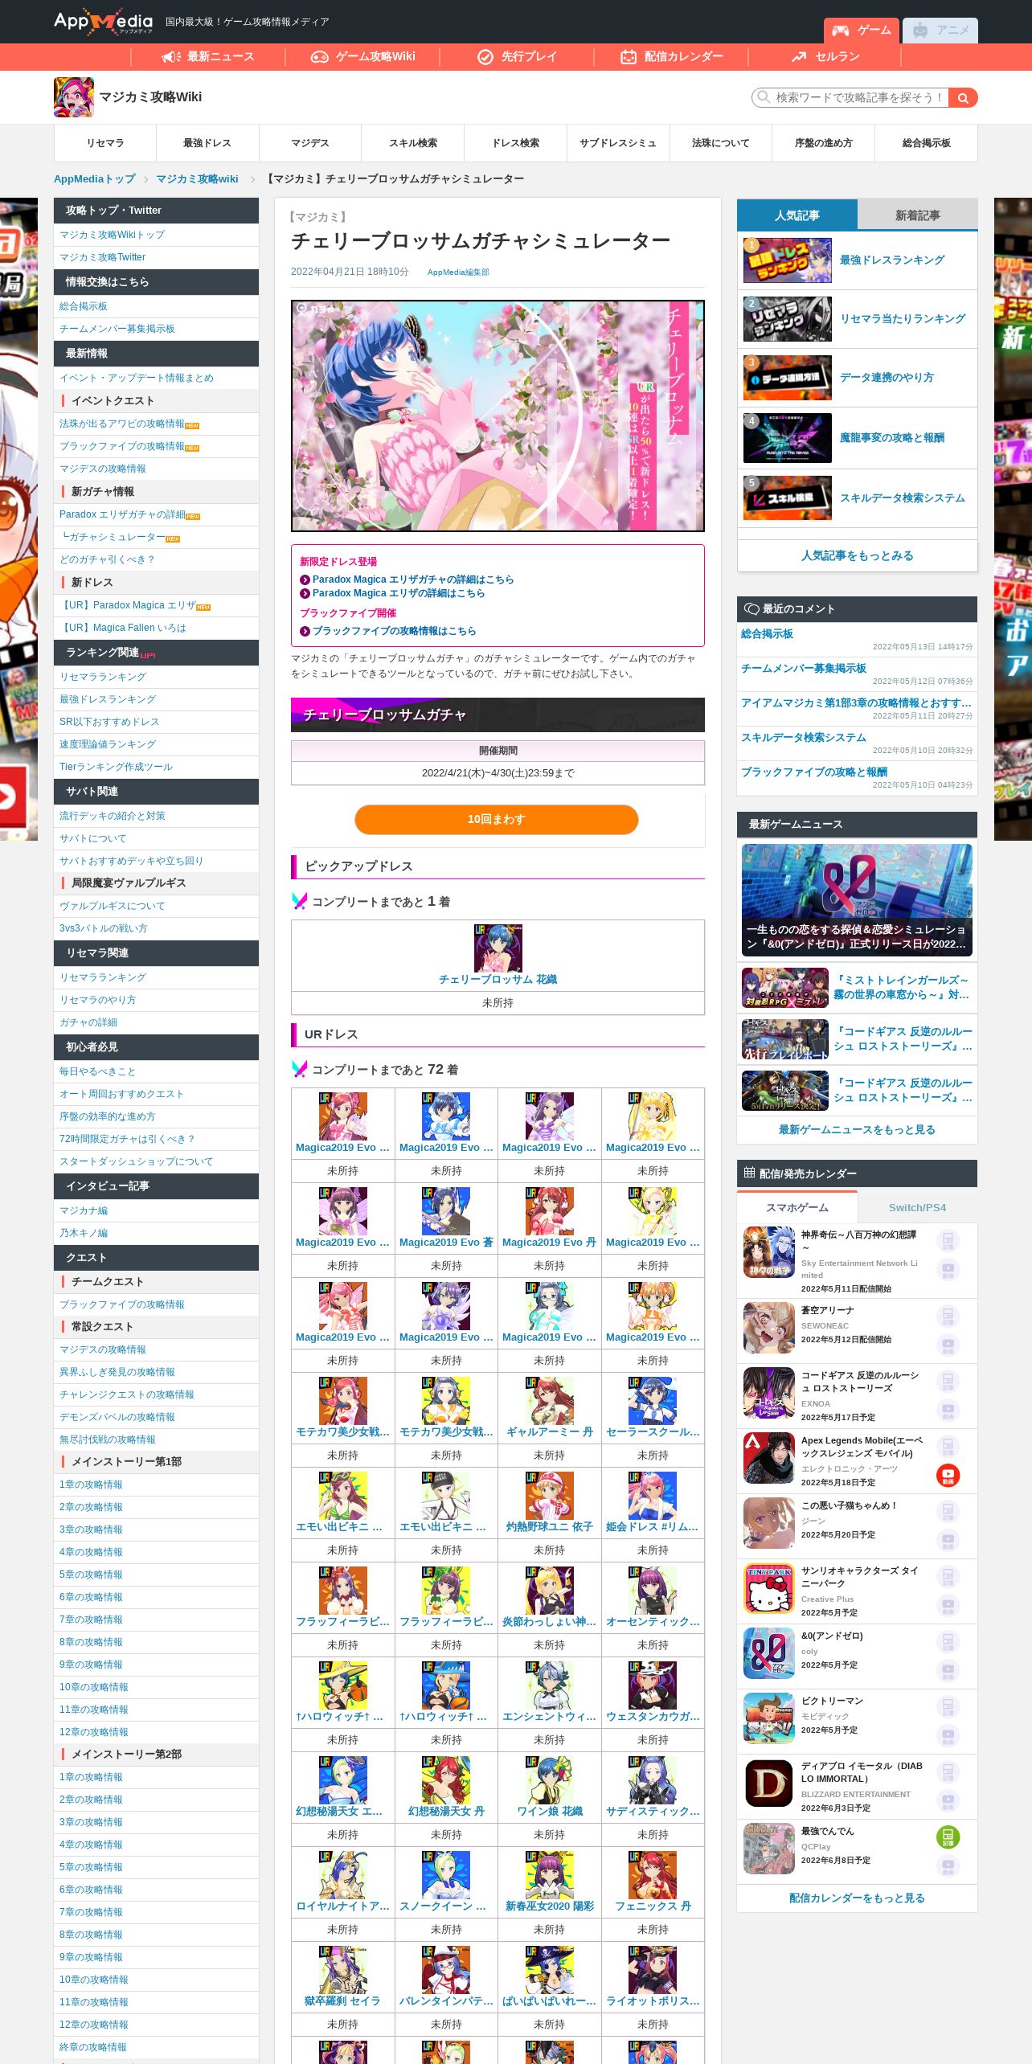Click the &0 game news large banner

tap(857, 900)
